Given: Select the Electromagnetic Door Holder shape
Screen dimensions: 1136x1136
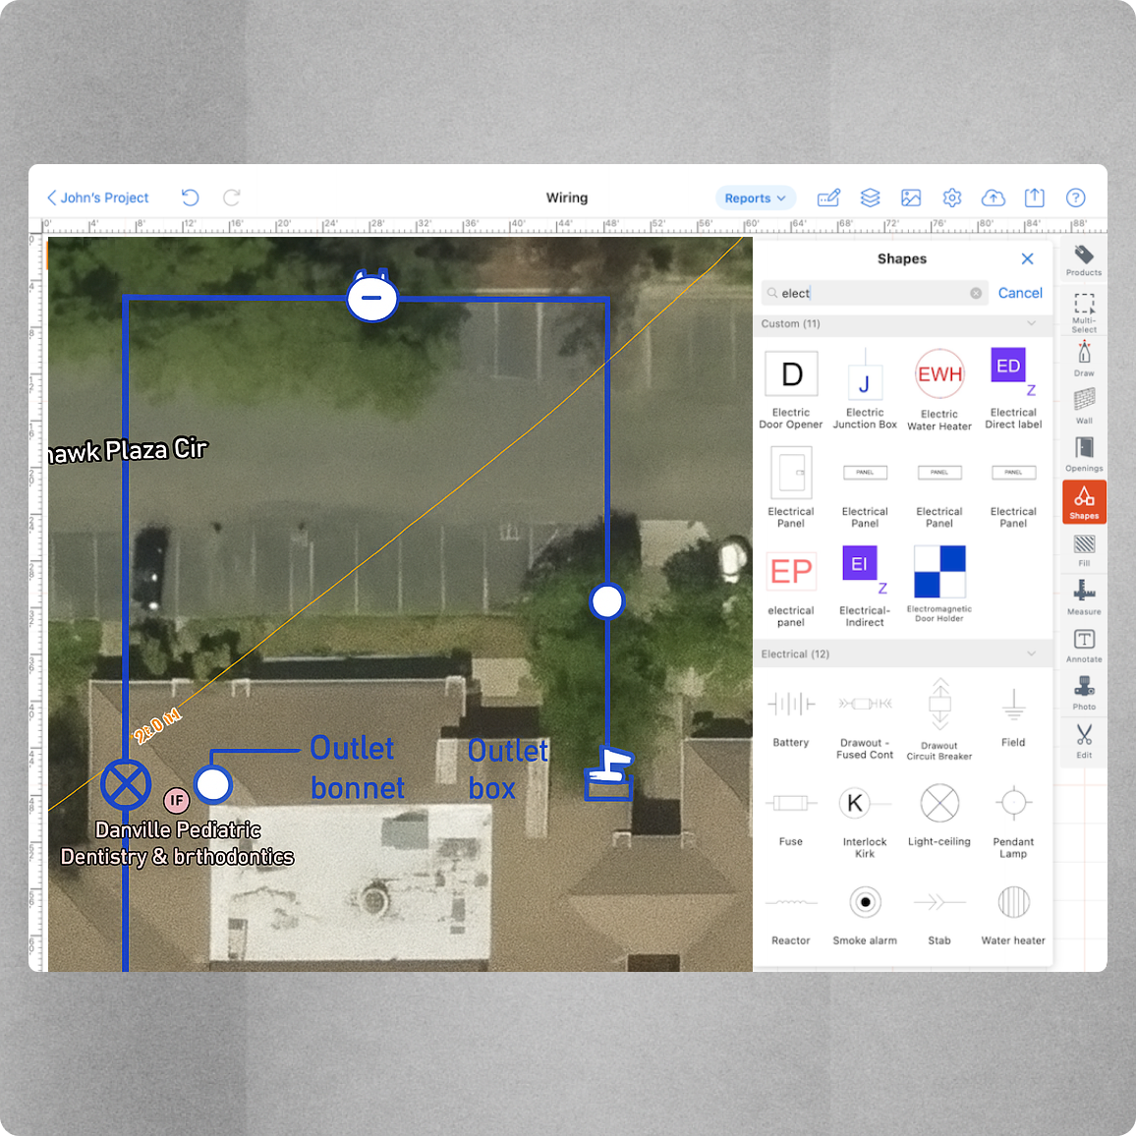Looking at the screenshot, I should pos(938,584).
